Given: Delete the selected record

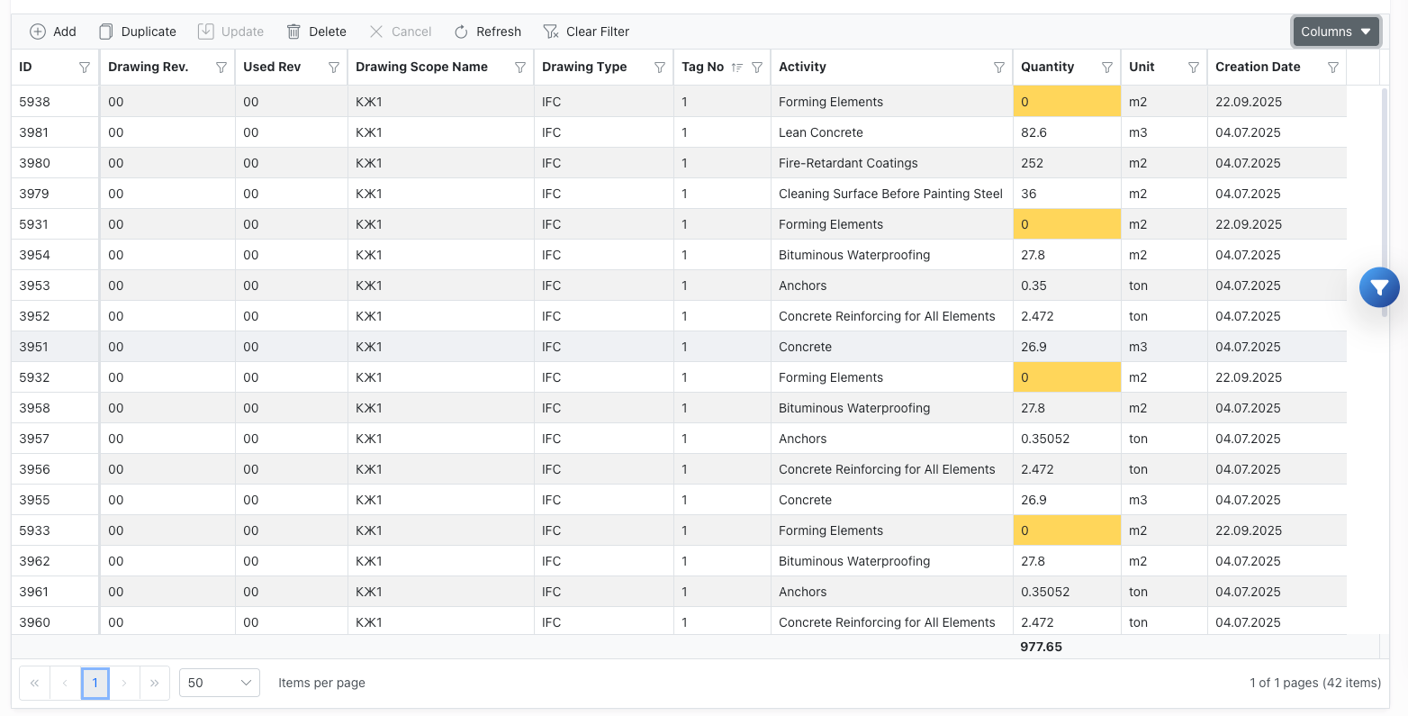Looking at the screenshot, I should [316, 32].
